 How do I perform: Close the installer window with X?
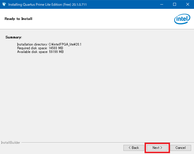click(187, 5)
